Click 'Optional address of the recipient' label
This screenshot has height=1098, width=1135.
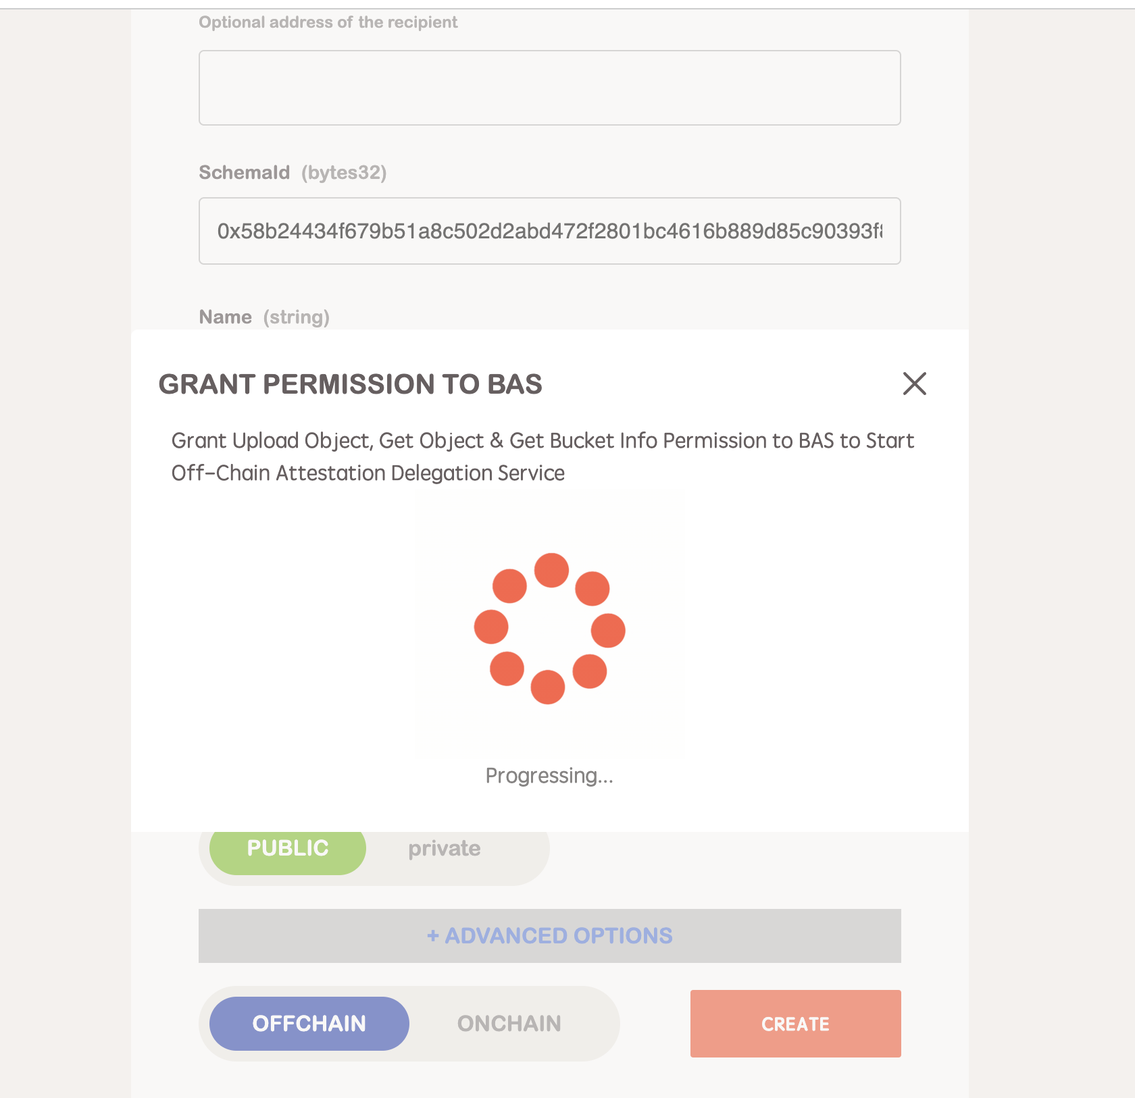point(328,22)
